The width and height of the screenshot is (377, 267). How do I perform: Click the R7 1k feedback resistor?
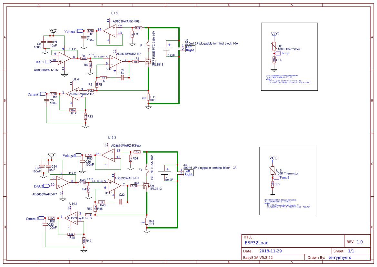click(104, 77)
